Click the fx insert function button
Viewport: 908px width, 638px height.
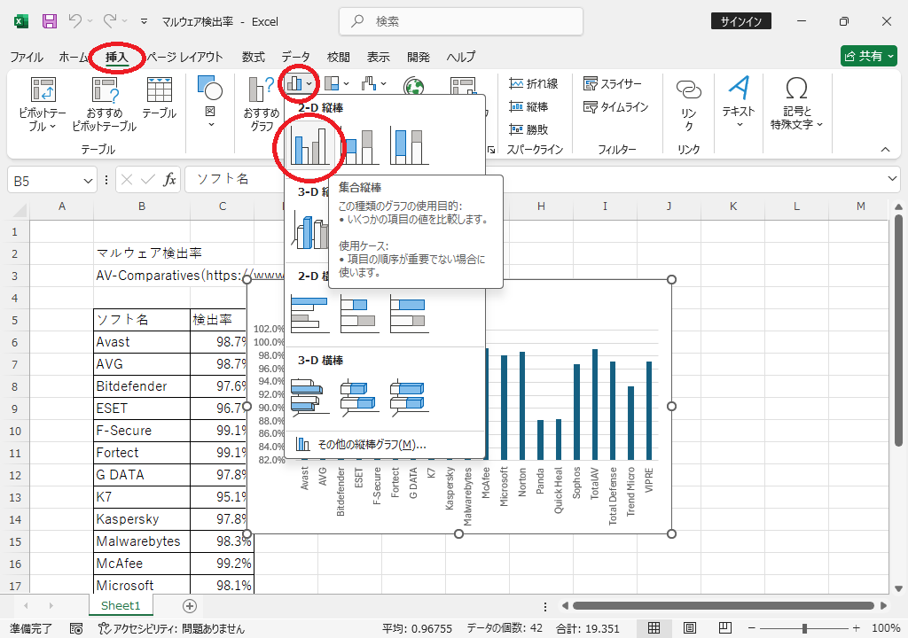(x=169, y=180)
